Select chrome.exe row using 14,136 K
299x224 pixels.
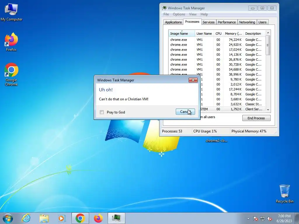217,55
